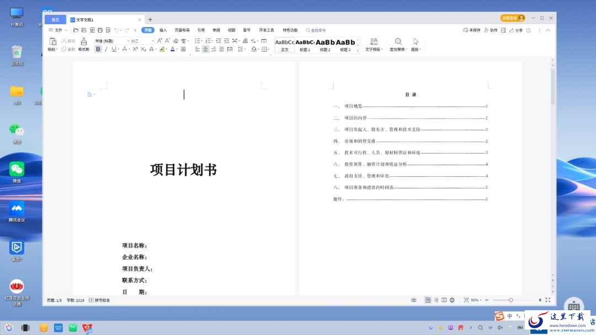The image size is (596, 335).
Task: Open the font name combo box
Action: (x=111, y=41)
